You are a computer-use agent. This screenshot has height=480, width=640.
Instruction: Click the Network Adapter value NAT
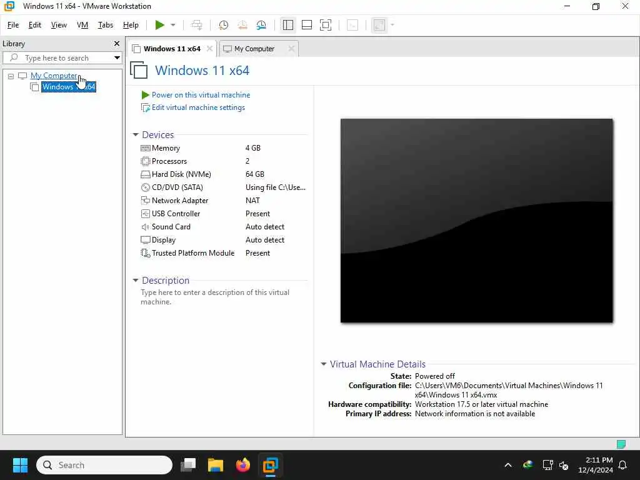pos(252,201)
